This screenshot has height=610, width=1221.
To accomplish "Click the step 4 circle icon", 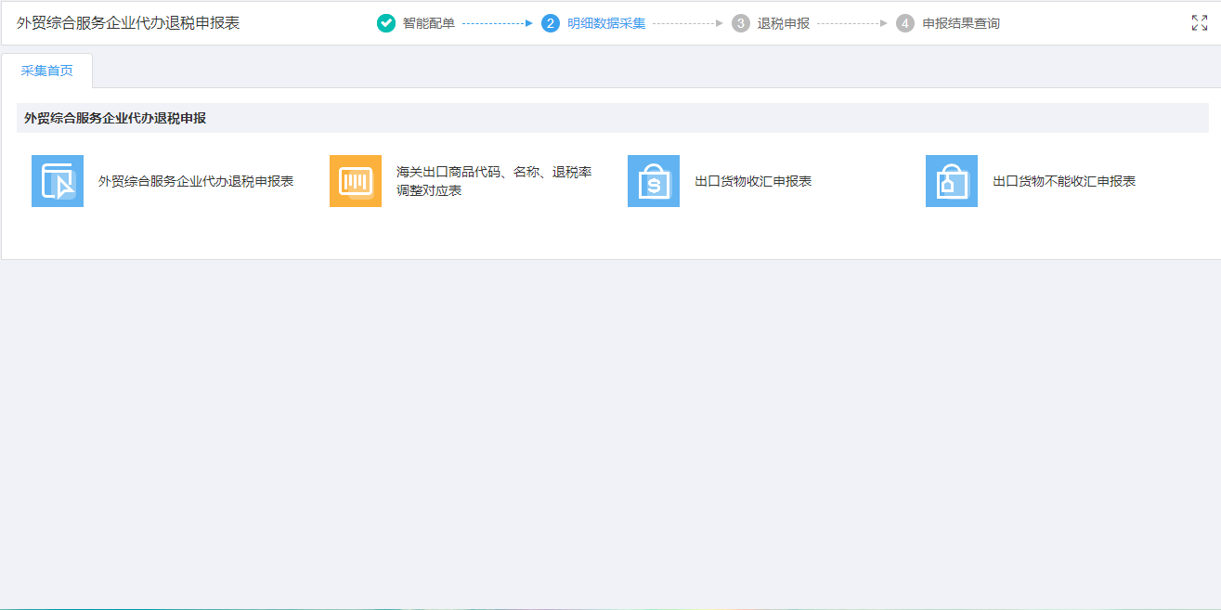I will (x=905, y=23).
